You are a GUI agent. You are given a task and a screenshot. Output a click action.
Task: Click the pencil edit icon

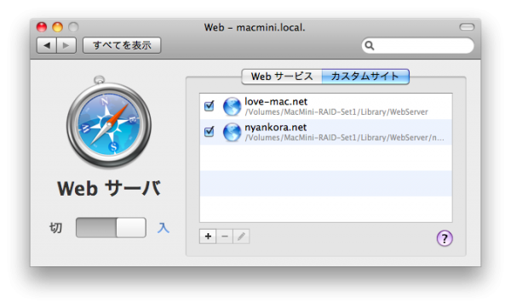click(x=241, y=237)
